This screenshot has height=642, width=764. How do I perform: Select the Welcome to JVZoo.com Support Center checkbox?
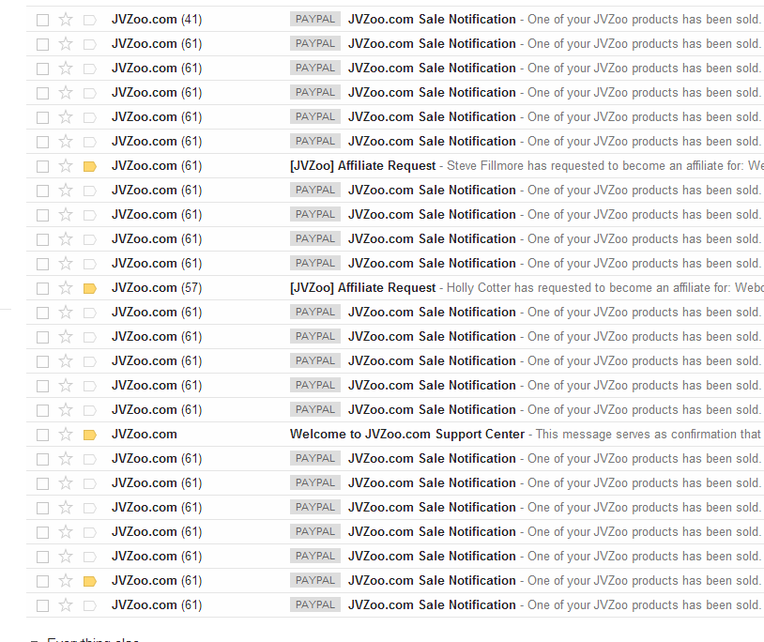pyautogui.click(x=42, y=435)
